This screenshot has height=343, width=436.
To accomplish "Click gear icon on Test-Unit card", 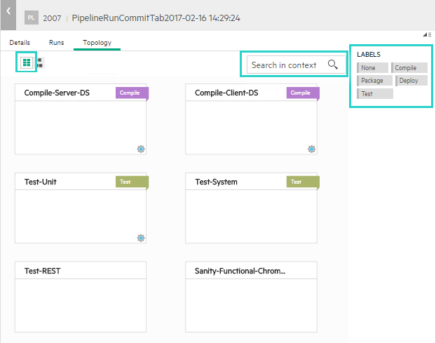I will coord(141,238).
